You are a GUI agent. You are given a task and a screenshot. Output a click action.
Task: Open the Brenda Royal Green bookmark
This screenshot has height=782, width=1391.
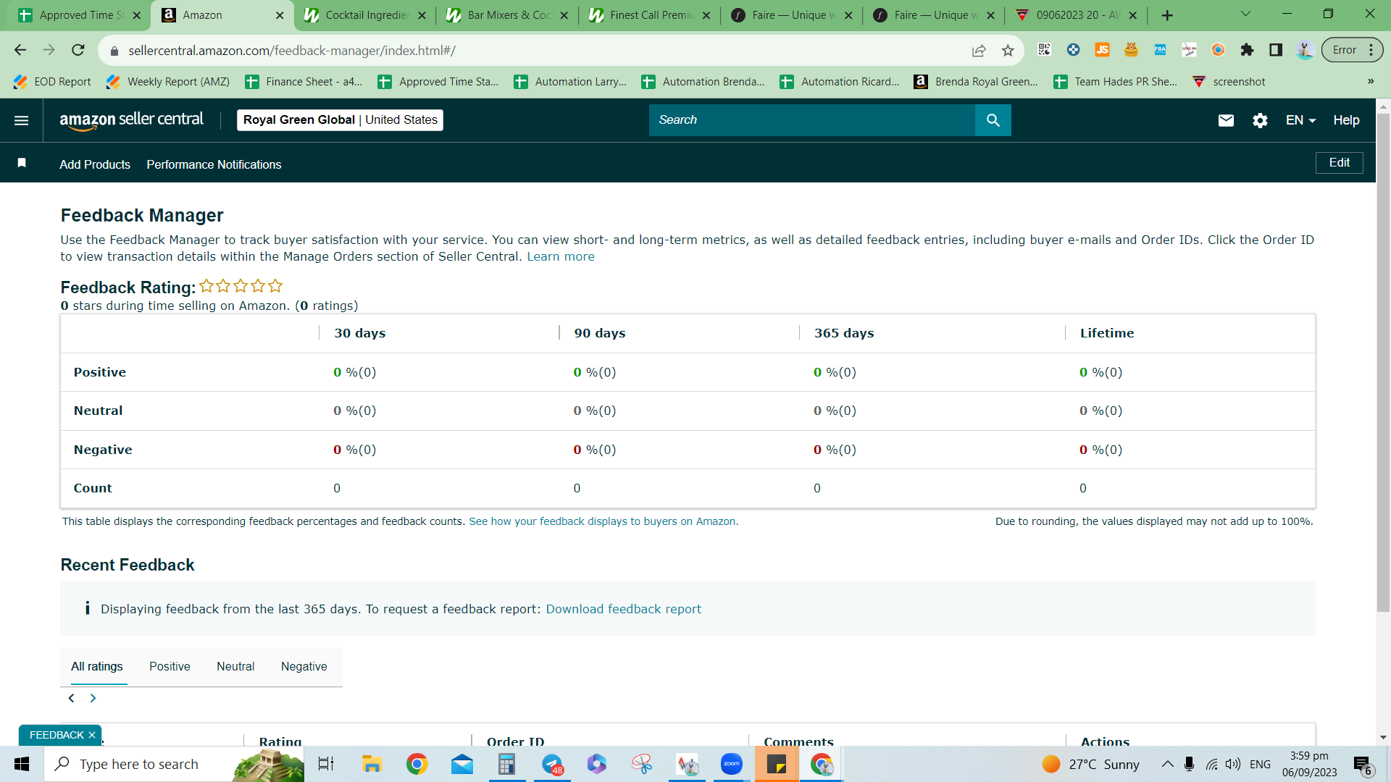click(976, 82)
